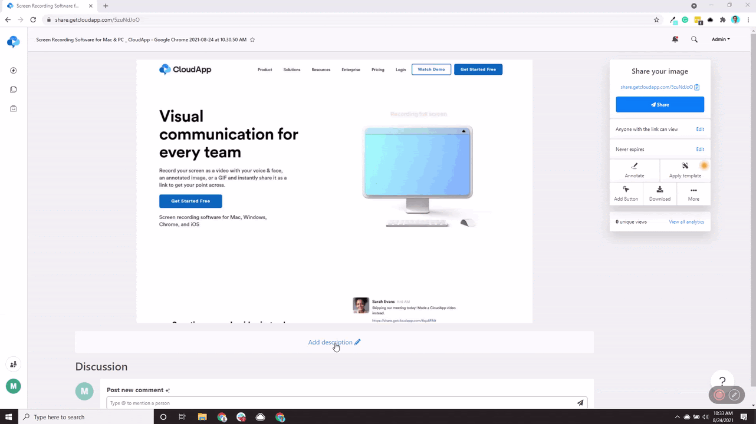Click Add Button option
756x424 pixels.
626,194
